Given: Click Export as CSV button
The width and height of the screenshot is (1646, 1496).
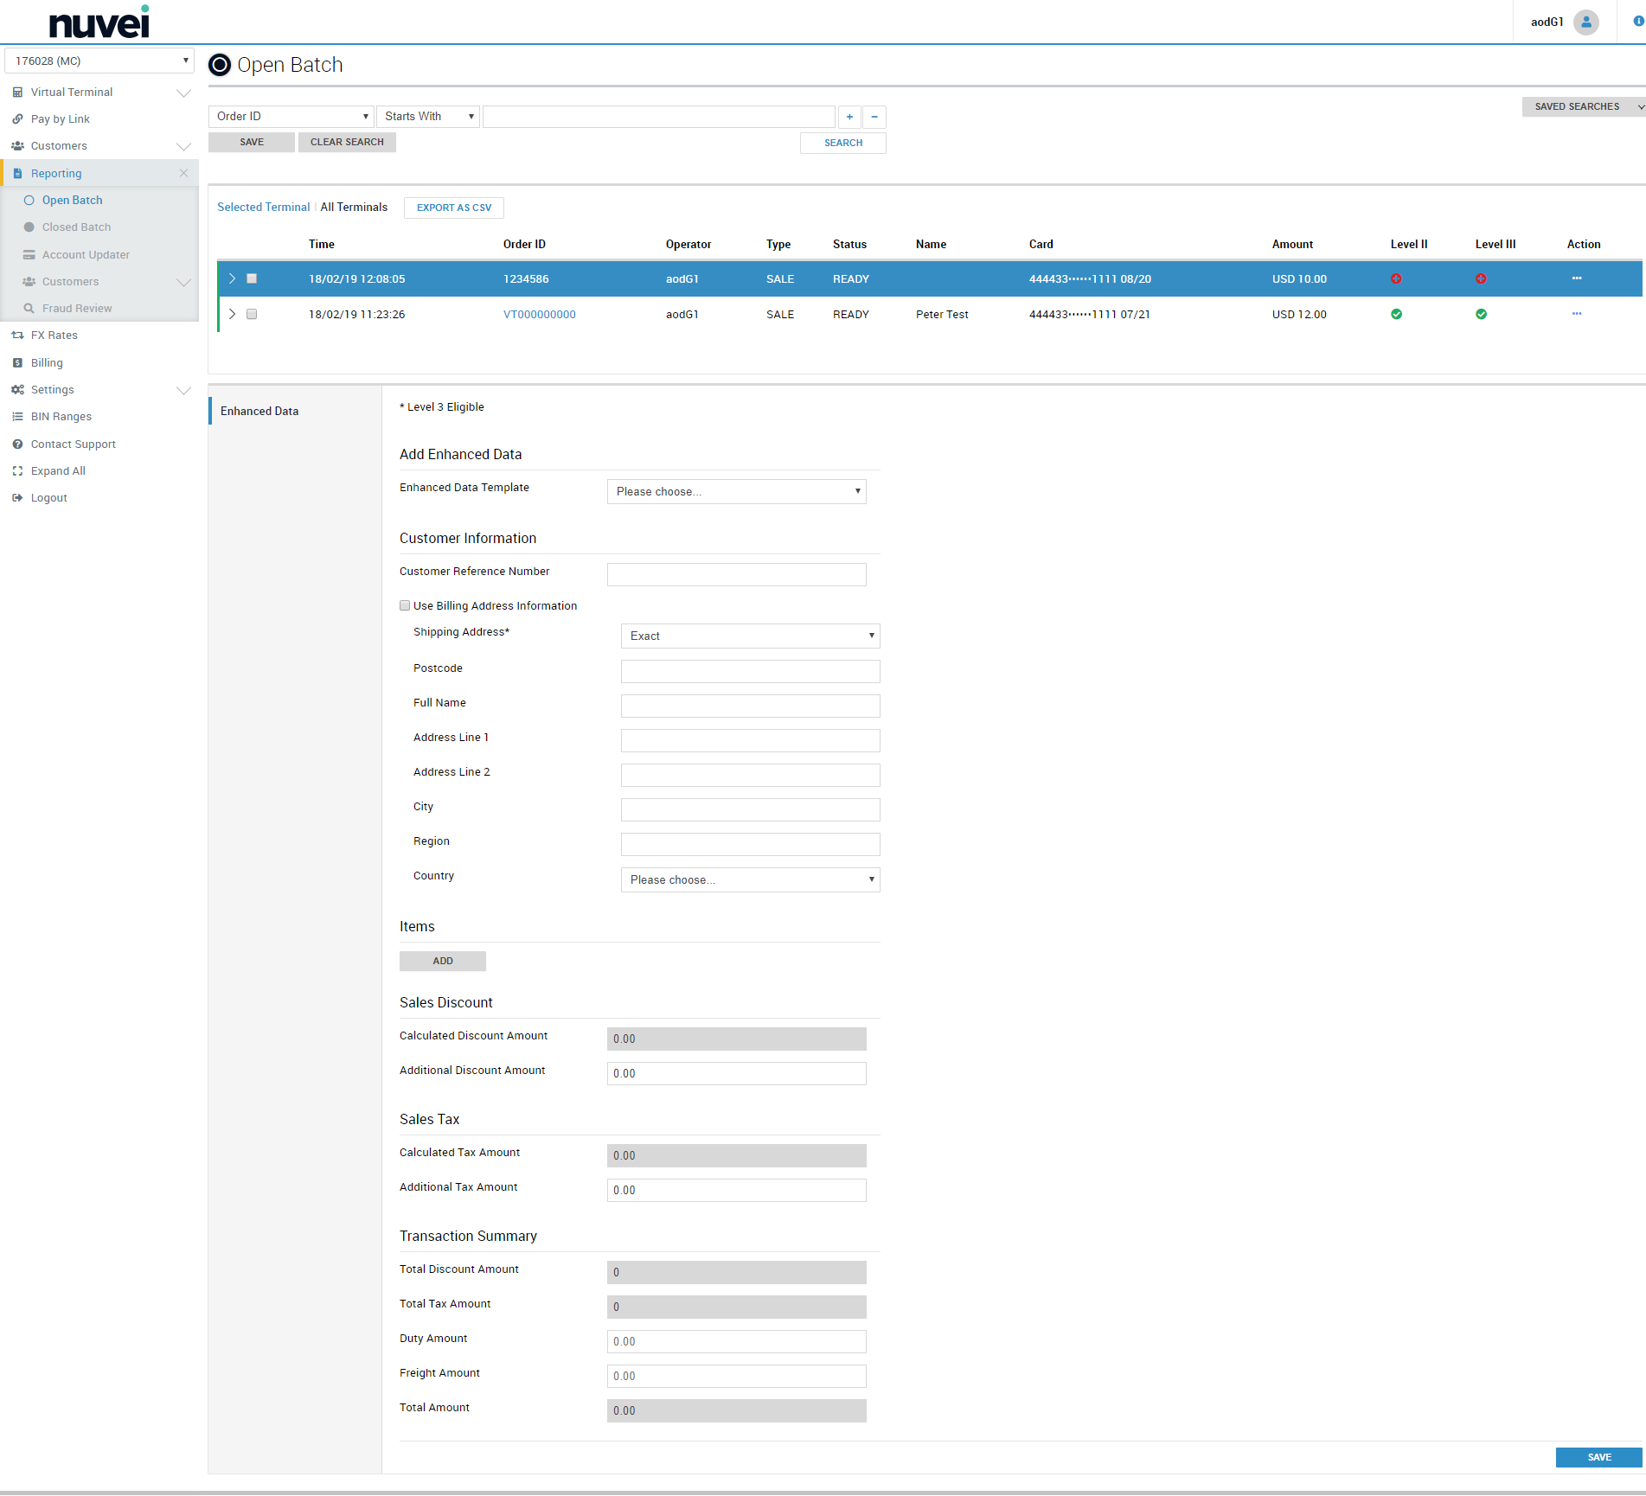Looking at the screenshot, I should tap(453, 208).
